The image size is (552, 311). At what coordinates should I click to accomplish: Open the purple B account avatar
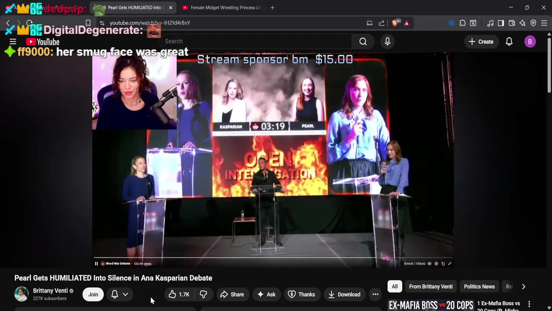(530, 41)
